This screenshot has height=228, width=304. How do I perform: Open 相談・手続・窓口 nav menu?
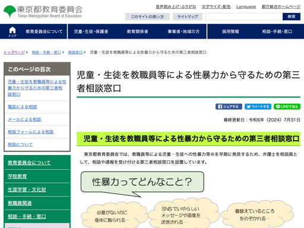coord(277,31)
